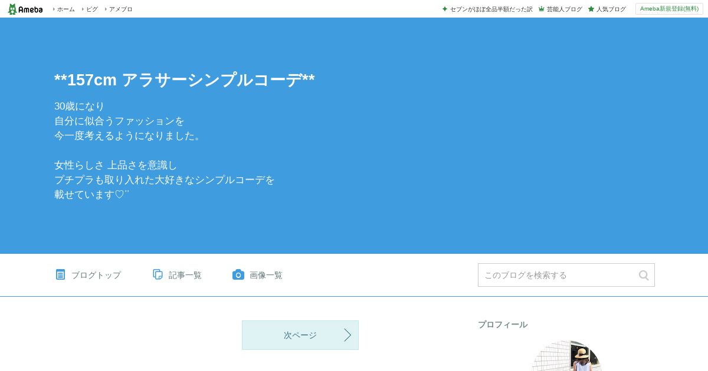Open the profile photo thumbnail

pyautogui.click(x=566, y=356)
